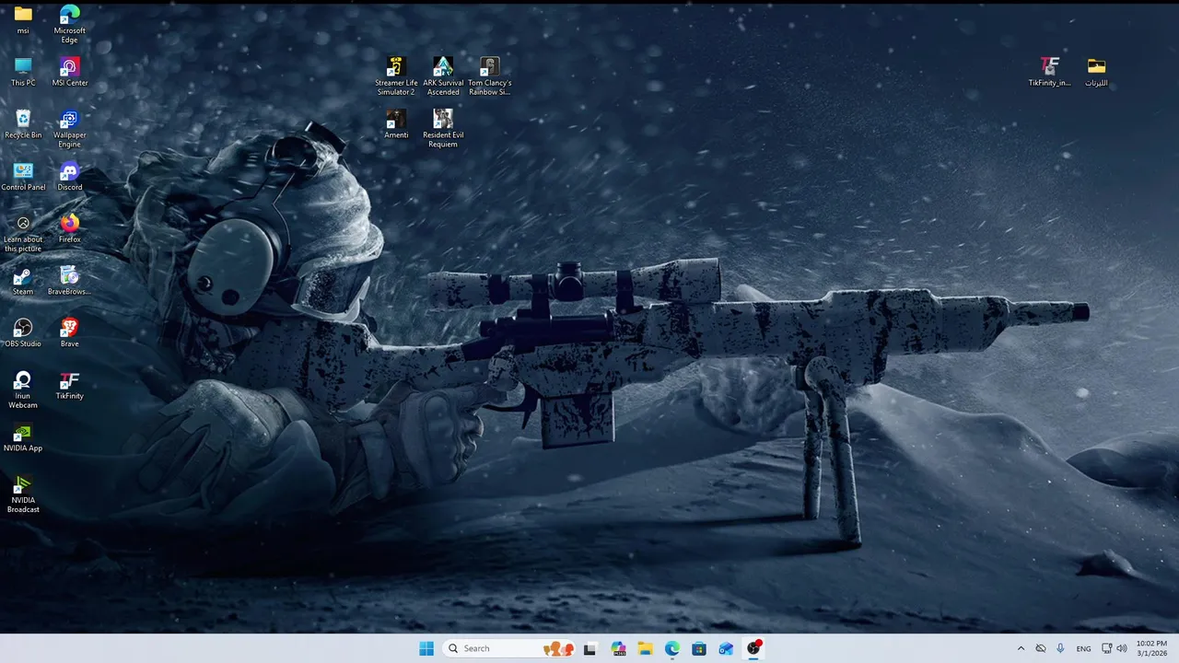
Task: Select the Discord desktop shortcut
Action: click(x=69, y=177)
